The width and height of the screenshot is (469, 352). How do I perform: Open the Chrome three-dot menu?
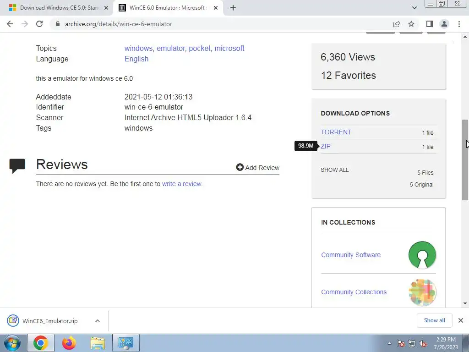pyautogui.click(x=459, y=24)
